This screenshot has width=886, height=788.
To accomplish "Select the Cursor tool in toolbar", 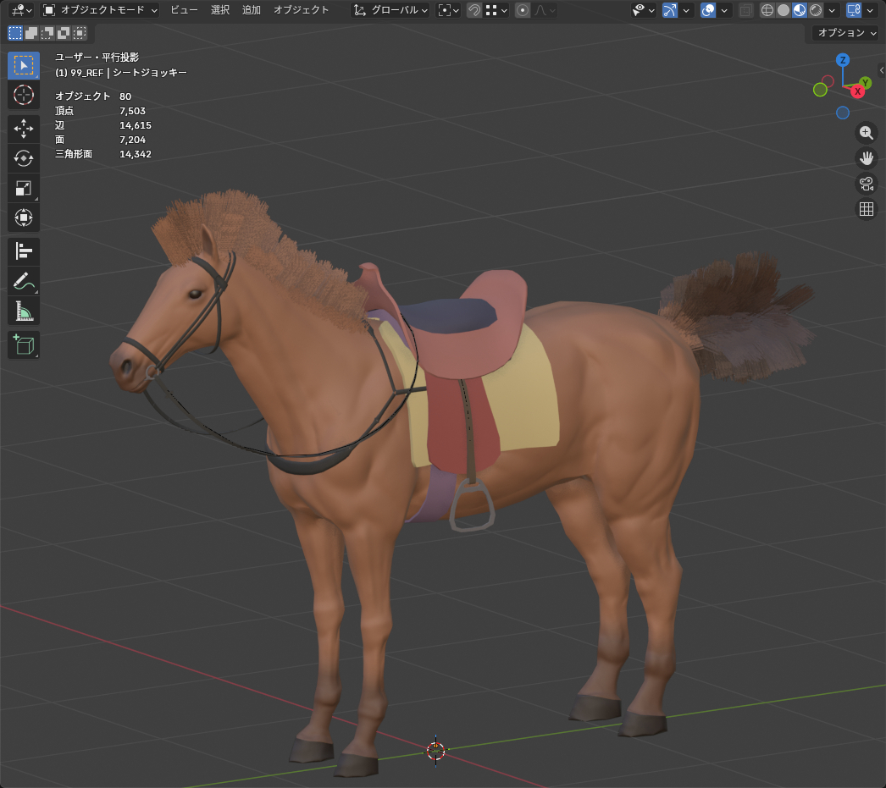I will coord(24,95).
